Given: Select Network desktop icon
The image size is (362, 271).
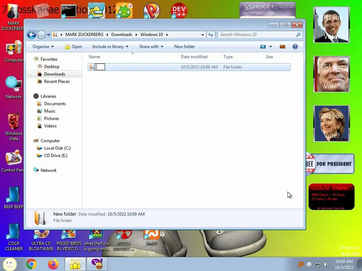Looking at the screenshot, I should pos(13,88).
